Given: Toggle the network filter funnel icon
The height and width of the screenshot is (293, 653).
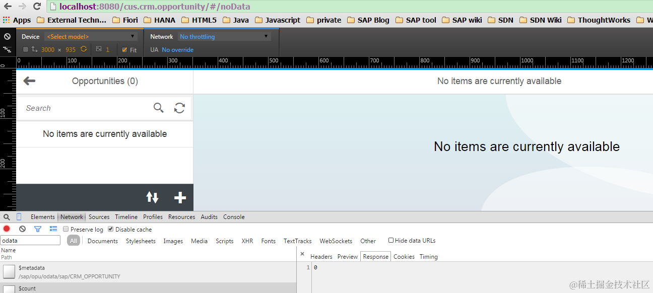Looking at the screenshot, I should [38, 229].
